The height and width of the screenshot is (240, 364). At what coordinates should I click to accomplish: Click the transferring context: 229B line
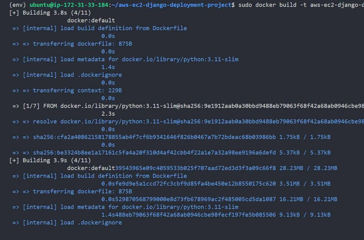[x=77, y=90]
